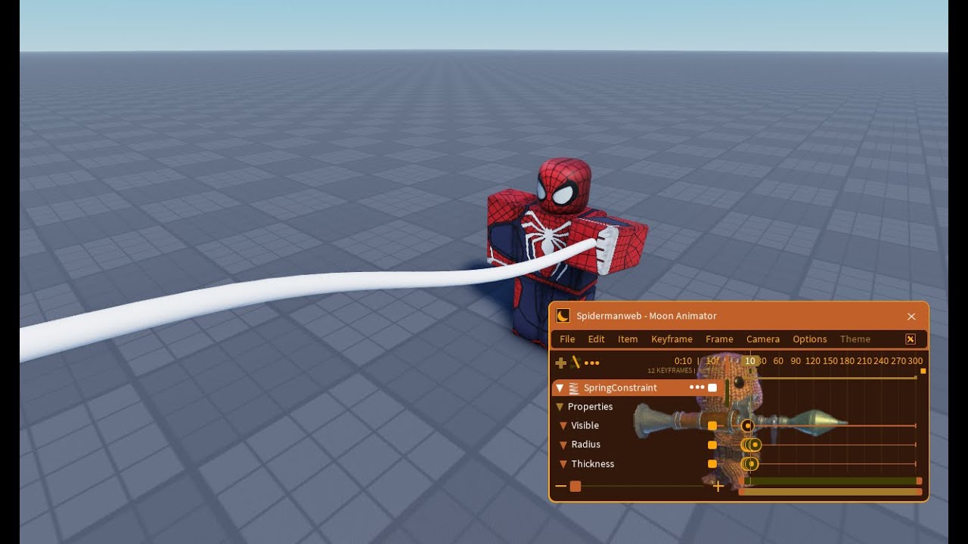968x544 pixels.
Task: Expand the Radius property triangle
Action: point(563,444)
